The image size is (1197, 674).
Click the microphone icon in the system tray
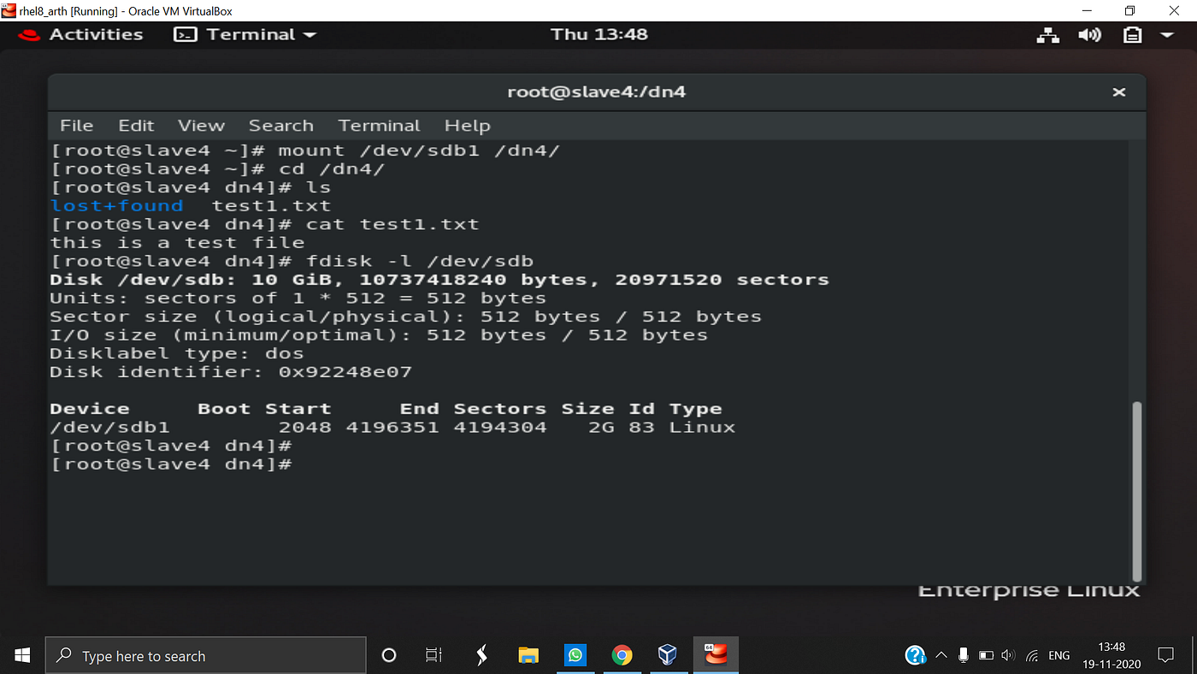pyautogui.click(x=963, y=655)
